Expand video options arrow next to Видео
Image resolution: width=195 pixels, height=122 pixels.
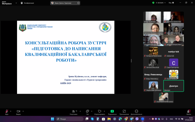click(x=23, y=111)
